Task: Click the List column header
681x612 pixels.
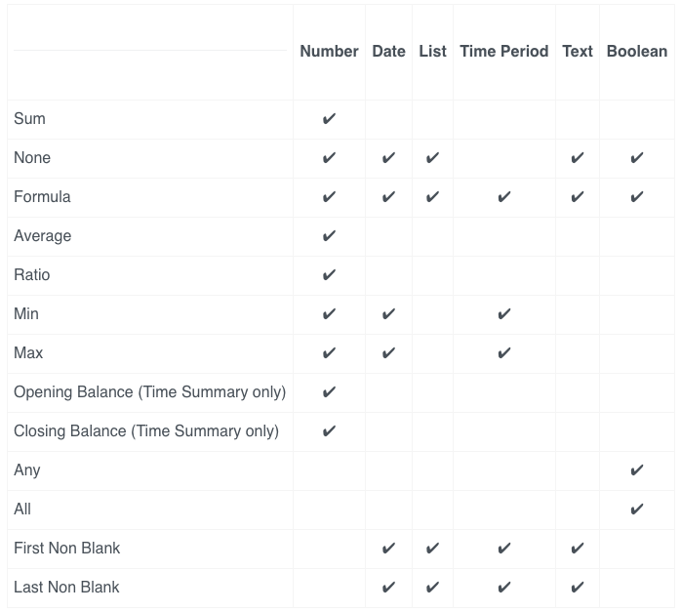Action: [432, 52]
